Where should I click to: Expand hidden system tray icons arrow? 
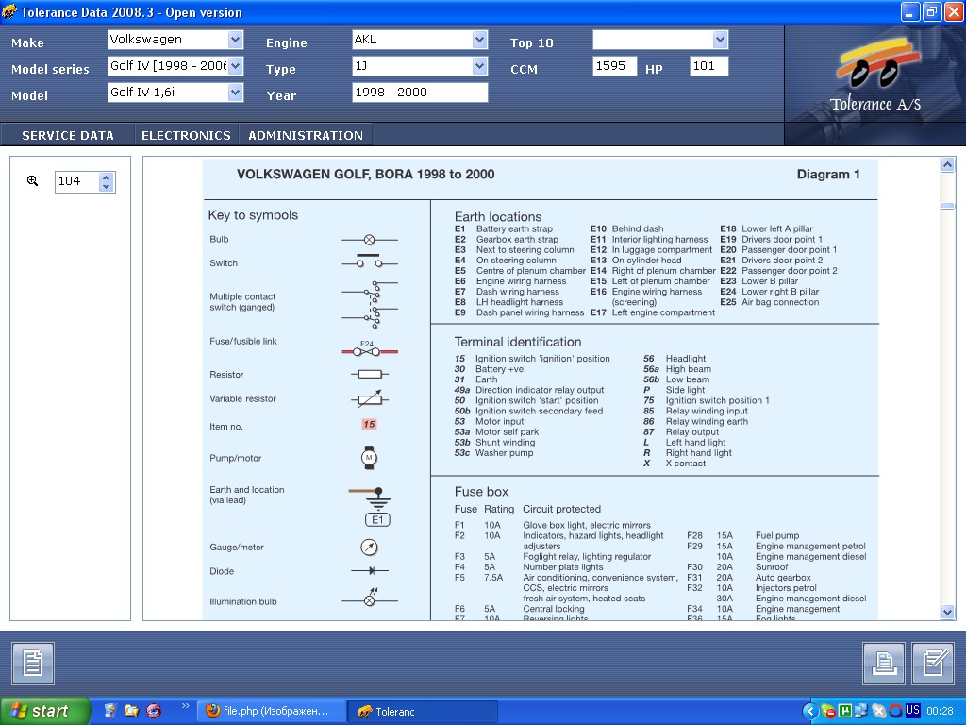coord(809,711)
